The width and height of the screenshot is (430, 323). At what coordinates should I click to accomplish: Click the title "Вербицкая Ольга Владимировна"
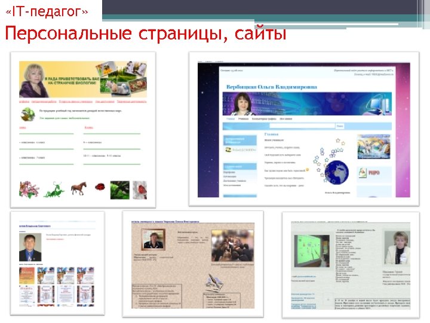272,87
